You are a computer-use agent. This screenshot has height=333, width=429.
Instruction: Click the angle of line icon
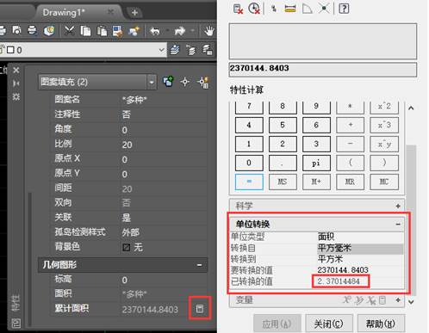[x=307, y=9]
